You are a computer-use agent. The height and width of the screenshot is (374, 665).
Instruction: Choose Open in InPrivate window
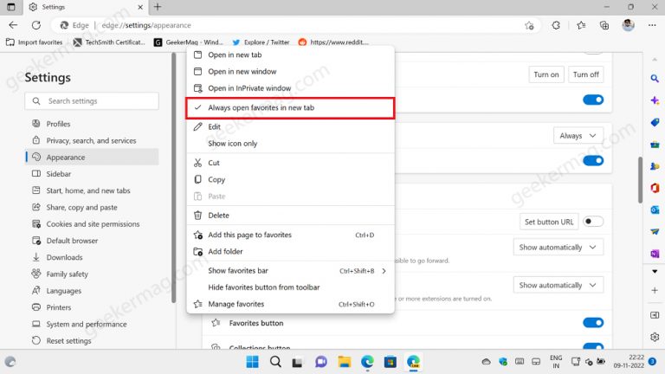pyautogui.click(x=290, y=88)
